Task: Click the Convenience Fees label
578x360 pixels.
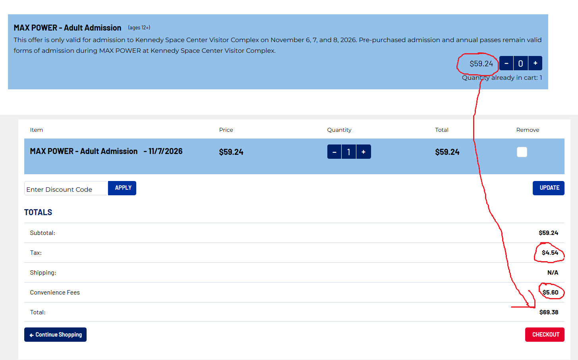Action: click(55, 293)
